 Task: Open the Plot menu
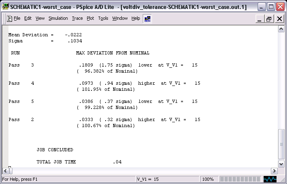(x=90, y=18)
